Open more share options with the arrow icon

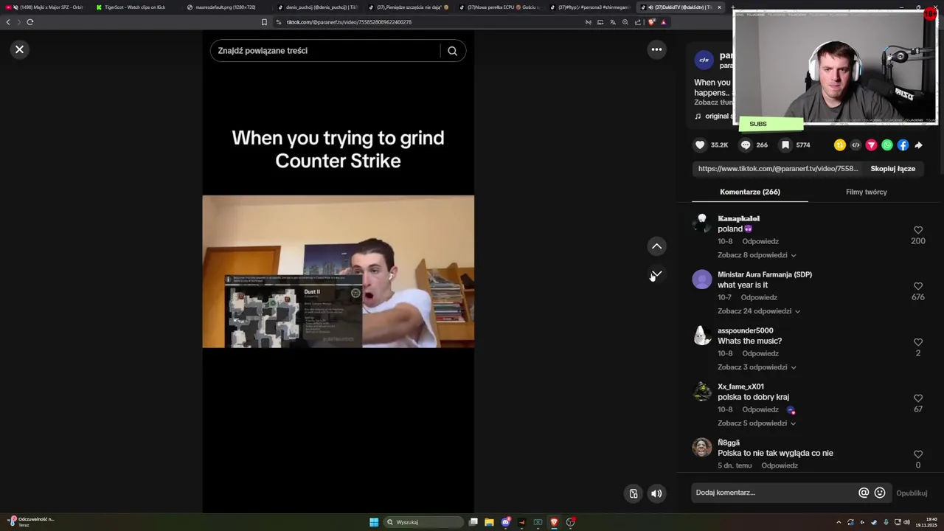pyautogui.click(x=919, y=145)
